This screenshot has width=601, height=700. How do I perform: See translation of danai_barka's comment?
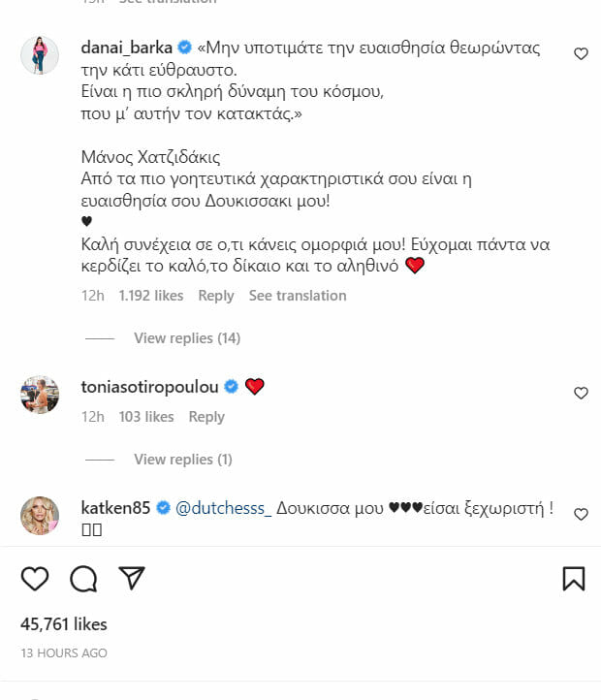[298, 296]
